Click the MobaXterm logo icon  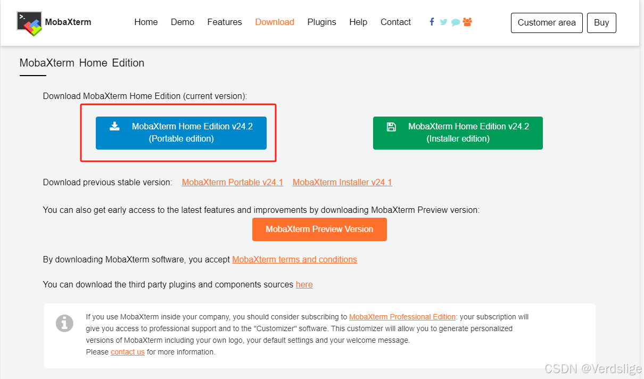pyautogui.click(x=29, y=23)
